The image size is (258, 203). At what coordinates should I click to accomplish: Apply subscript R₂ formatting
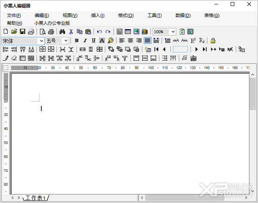[x=202, y=40]
